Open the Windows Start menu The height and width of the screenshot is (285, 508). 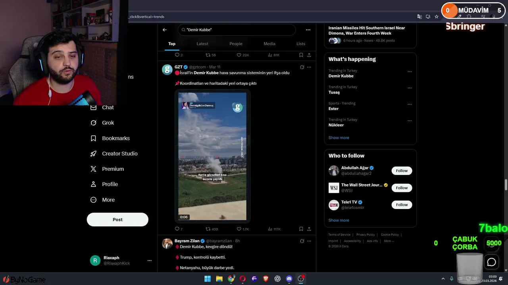click(x=208, y=279)
